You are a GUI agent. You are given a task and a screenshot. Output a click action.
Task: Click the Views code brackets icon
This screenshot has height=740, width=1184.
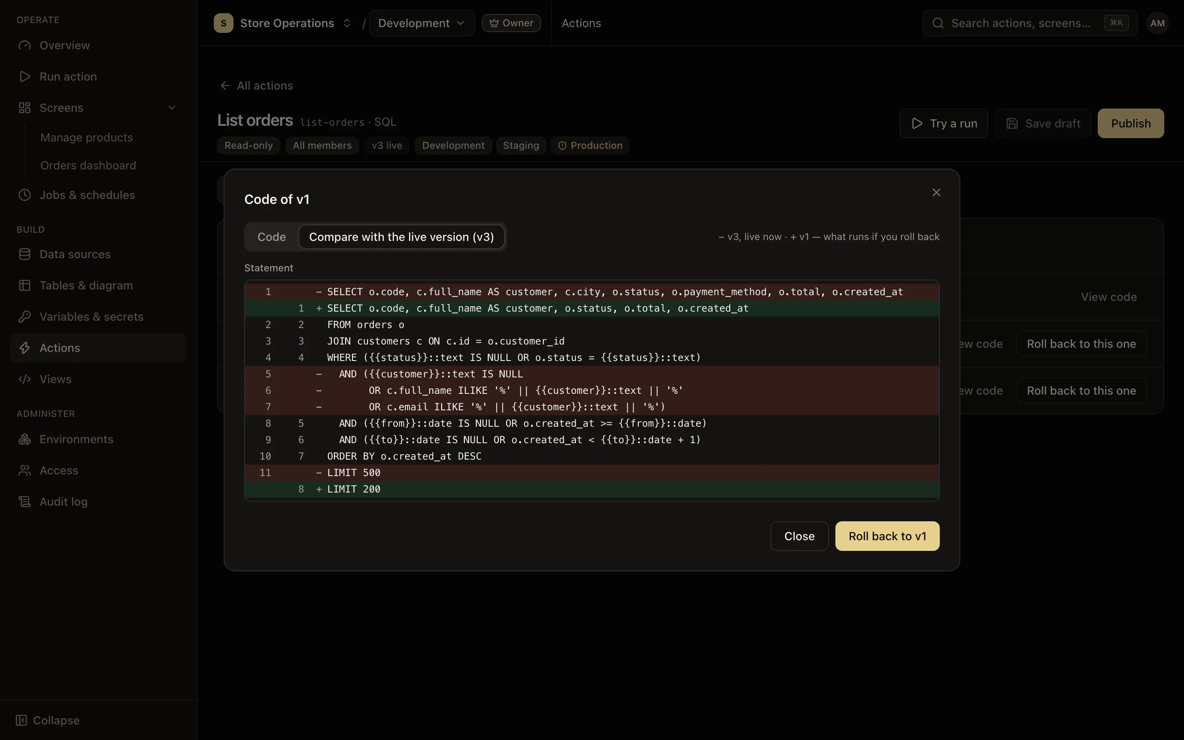tap(25, 379)
